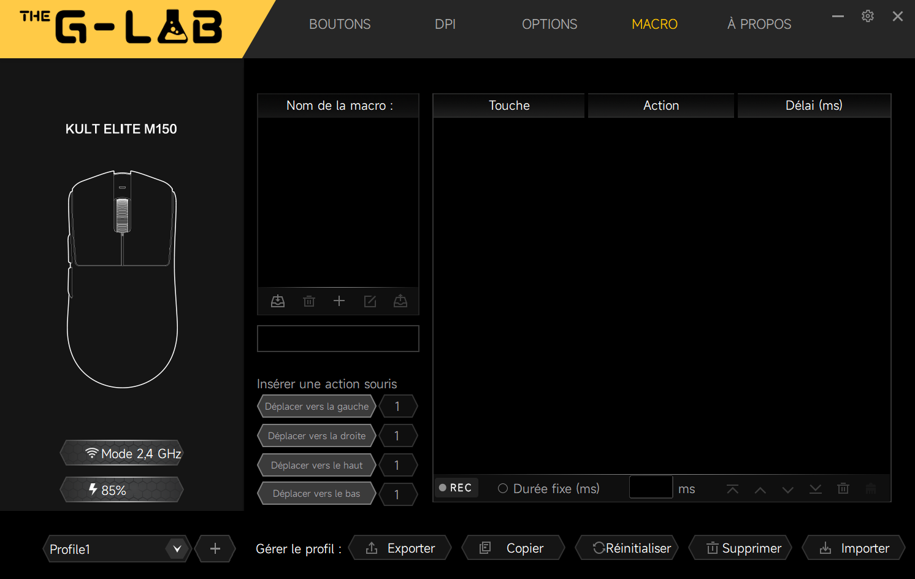Click Copier to copy the profile
The width and height of the screenshot is (915, 579).
(x=513, y=548)
